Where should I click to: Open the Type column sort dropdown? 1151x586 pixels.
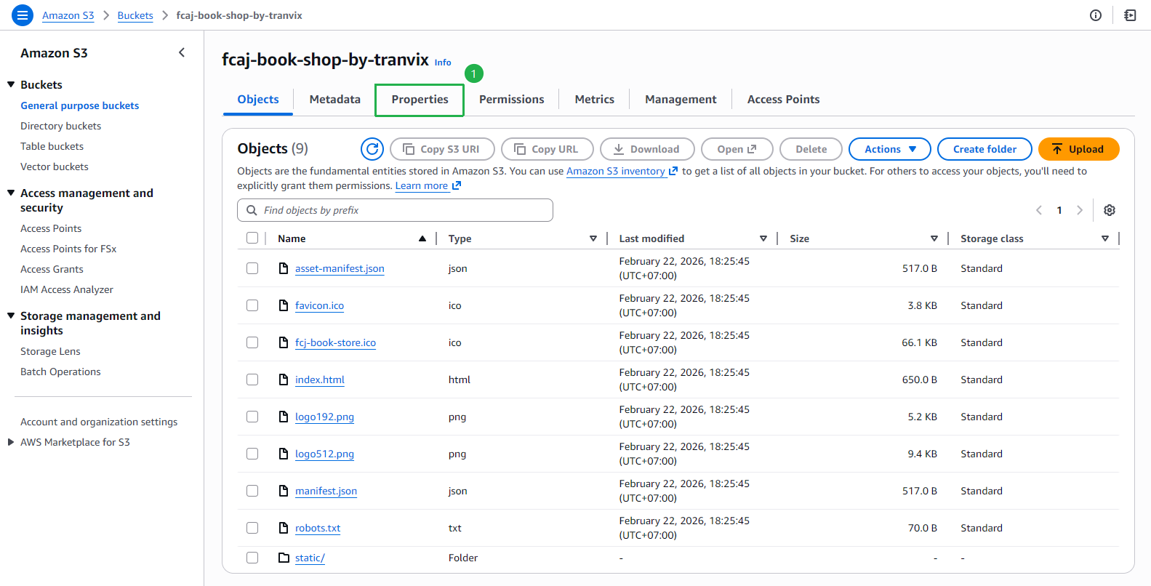(593, 238)
